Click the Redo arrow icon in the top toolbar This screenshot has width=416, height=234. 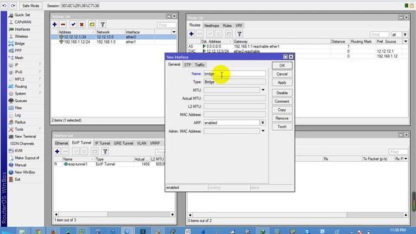tap(13, 6)
